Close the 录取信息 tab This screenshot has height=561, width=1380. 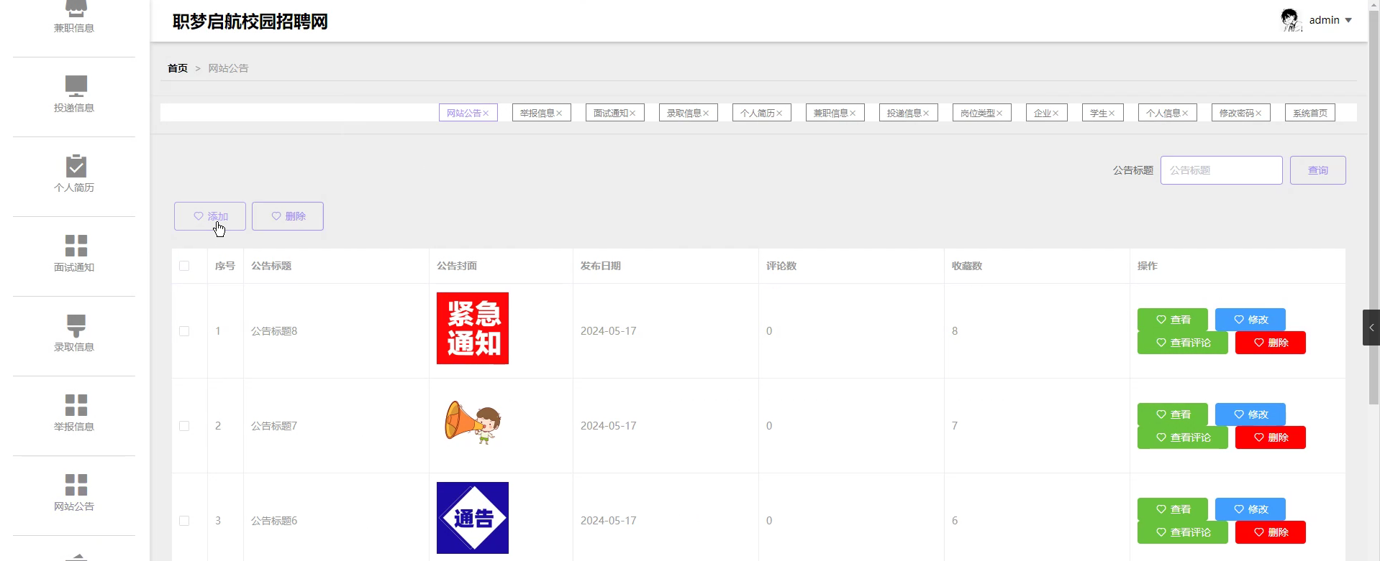coord(706,113)
